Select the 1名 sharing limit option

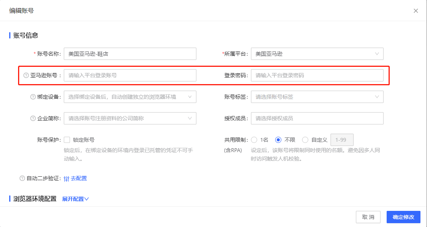(254, 139)
